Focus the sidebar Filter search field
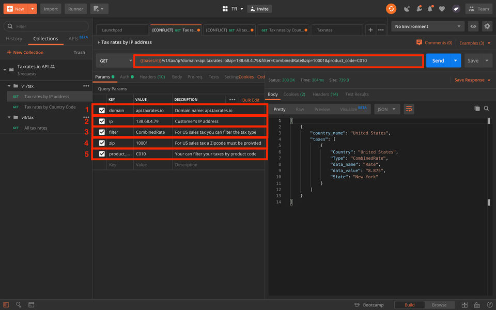 (x=46, y=26)
